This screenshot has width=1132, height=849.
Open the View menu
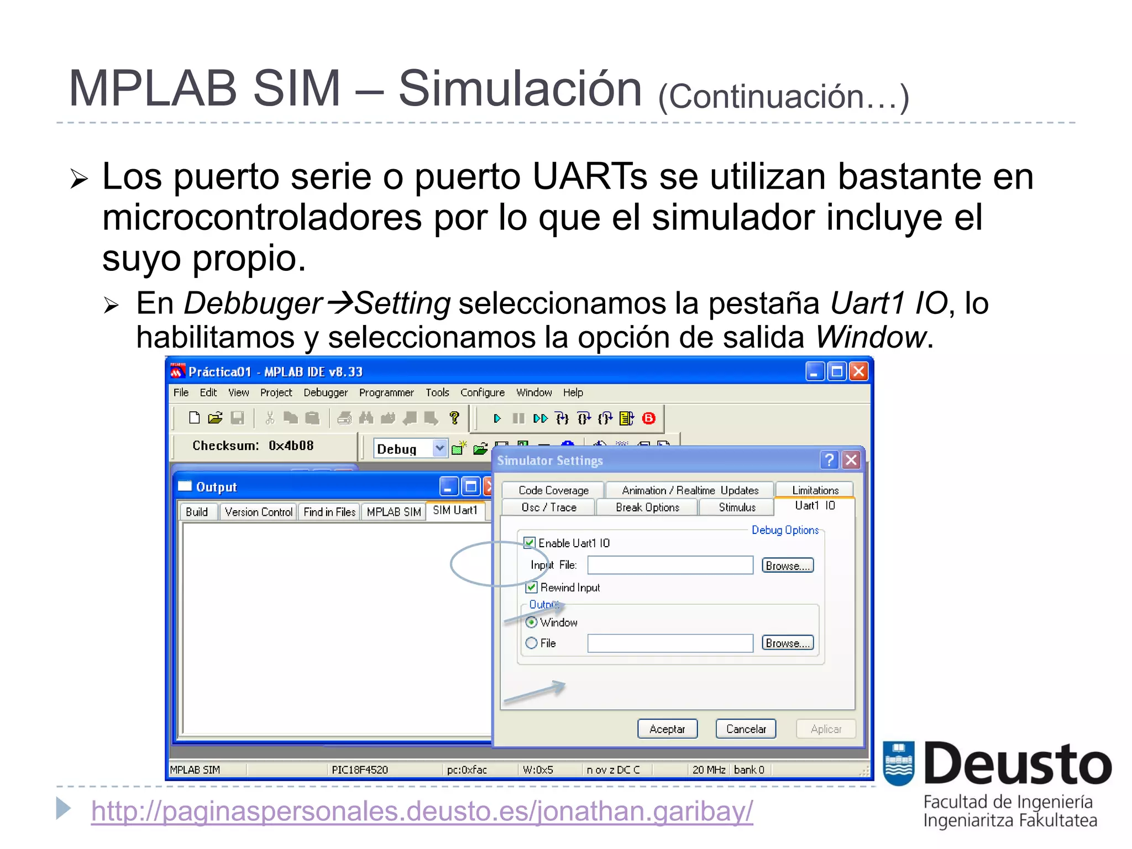[x=238, y=392]
